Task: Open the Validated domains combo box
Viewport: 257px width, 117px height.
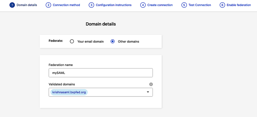Action: 116,92
